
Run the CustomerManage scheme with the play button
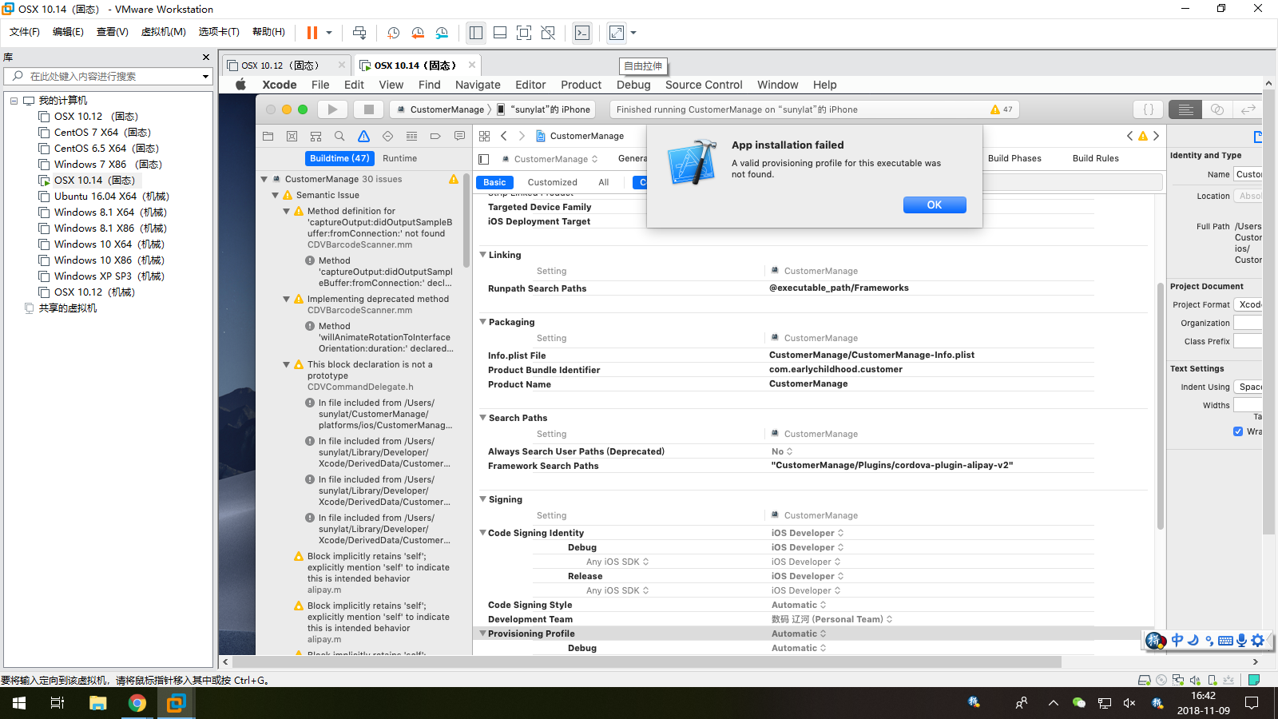[x=333, y=109]
